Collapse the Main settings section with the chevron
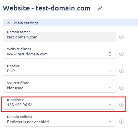This screenshot has width=138, height=130. coord(9,23)
